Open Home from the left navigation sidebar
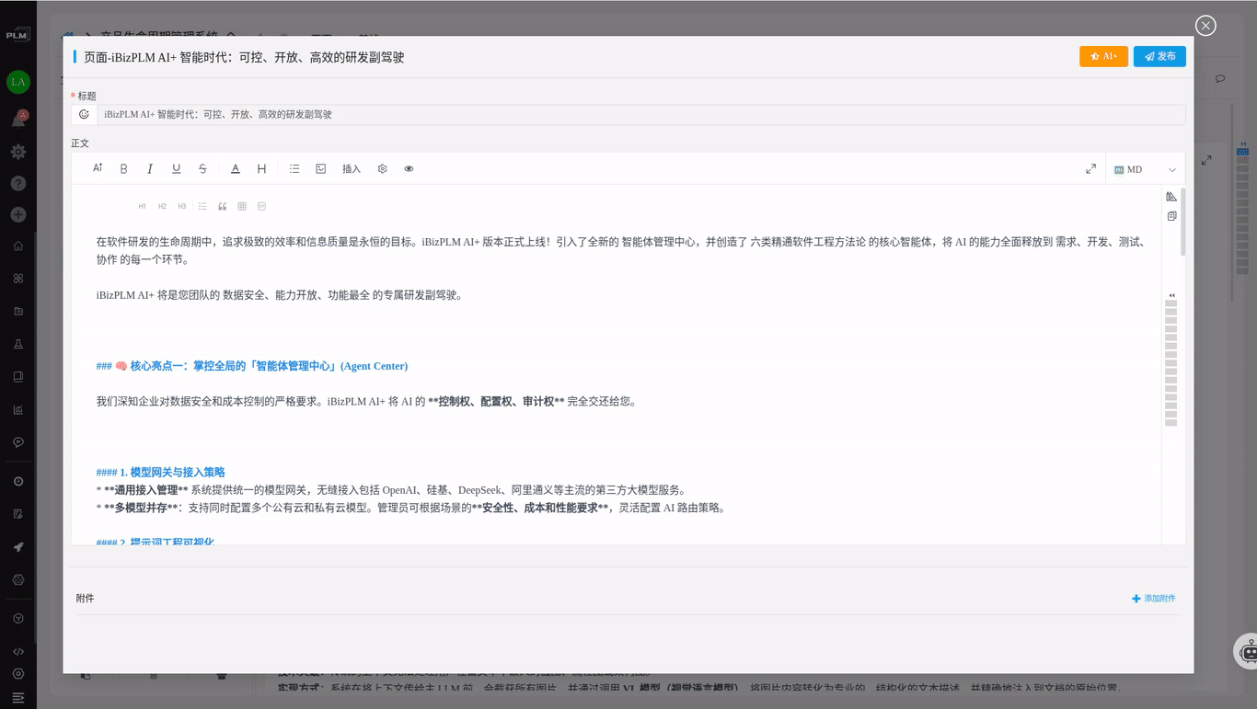 18,246
